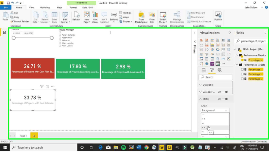The width and height of the screenshot is (269, 152).
Task: Uncheck the Performance Metrics Percentage field
Action: coord(242,60)
